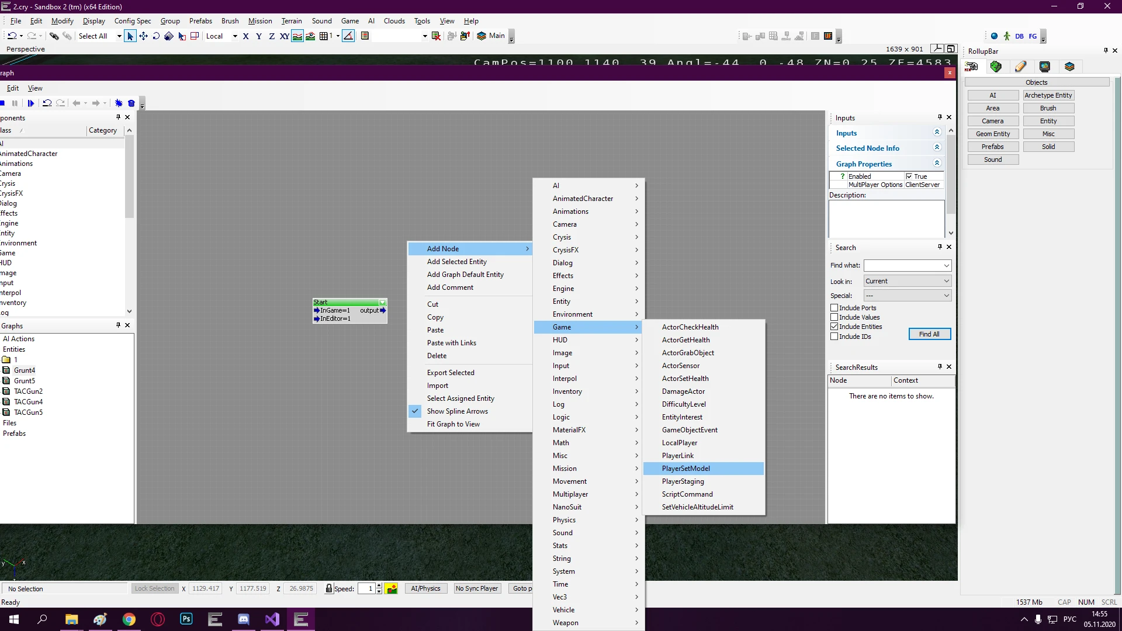Click the flow graph trash bin icon
The width and height of the screenshot is (1122, 631).
click(131, 103)
